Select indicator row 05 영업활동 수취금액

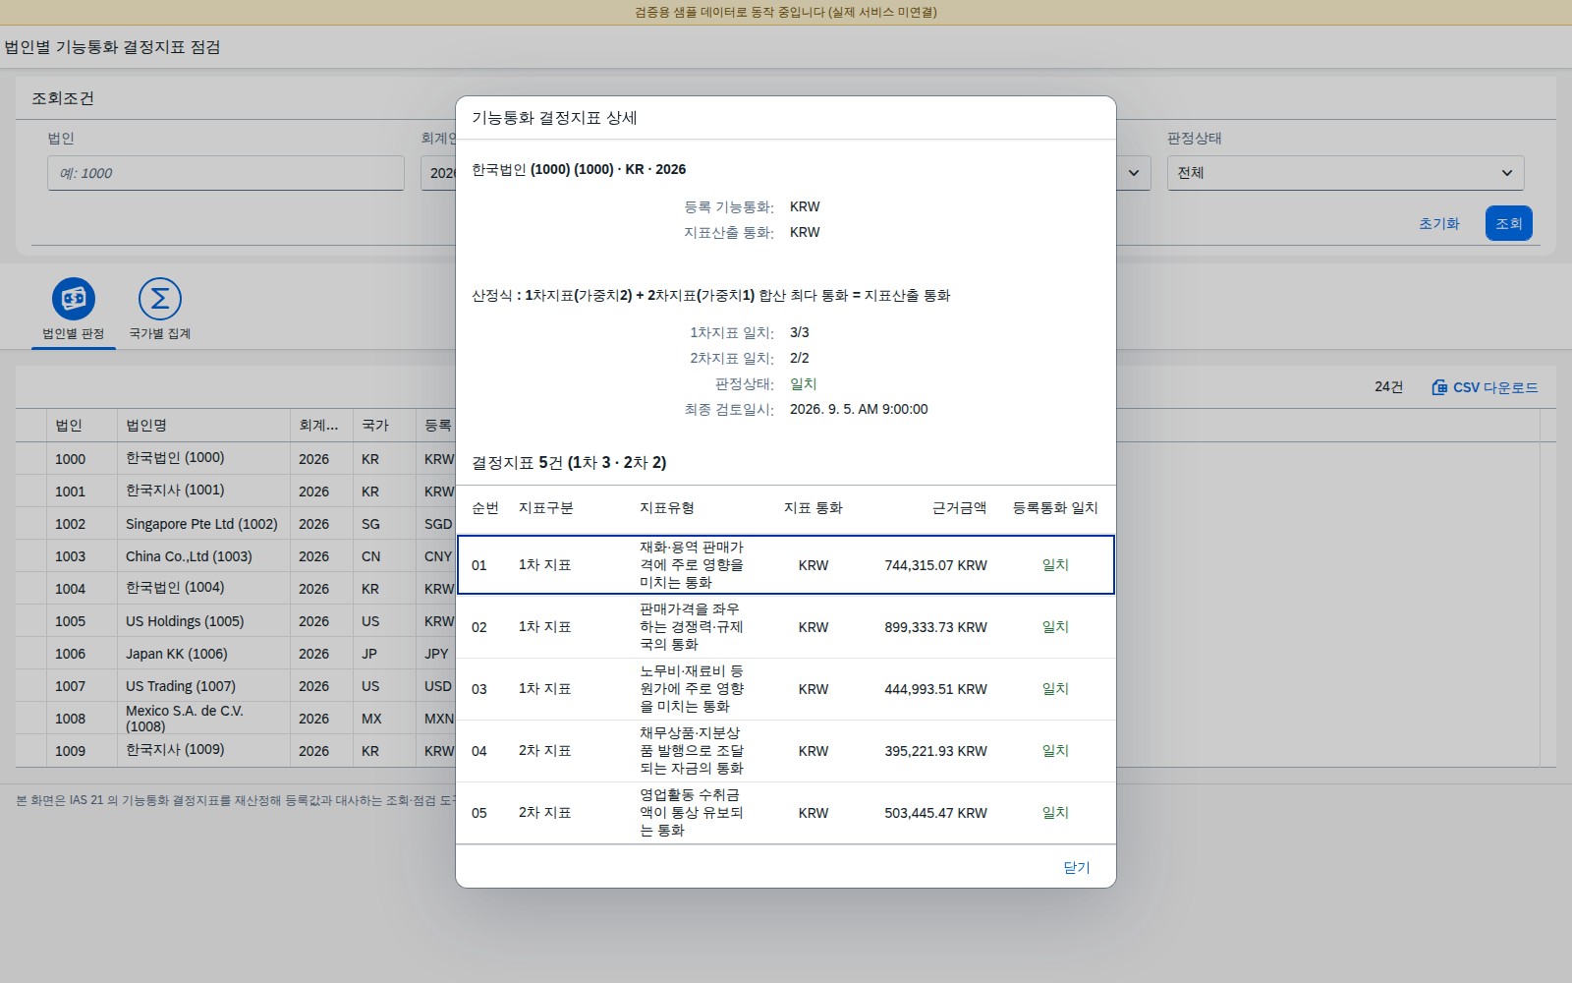(x=786, y=813)
